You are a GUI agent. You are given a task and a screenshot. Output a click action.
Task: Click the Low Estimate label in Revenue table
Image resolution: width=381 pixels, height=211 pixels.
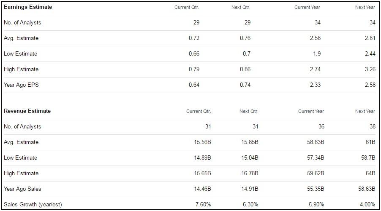[x=20, y=158]
